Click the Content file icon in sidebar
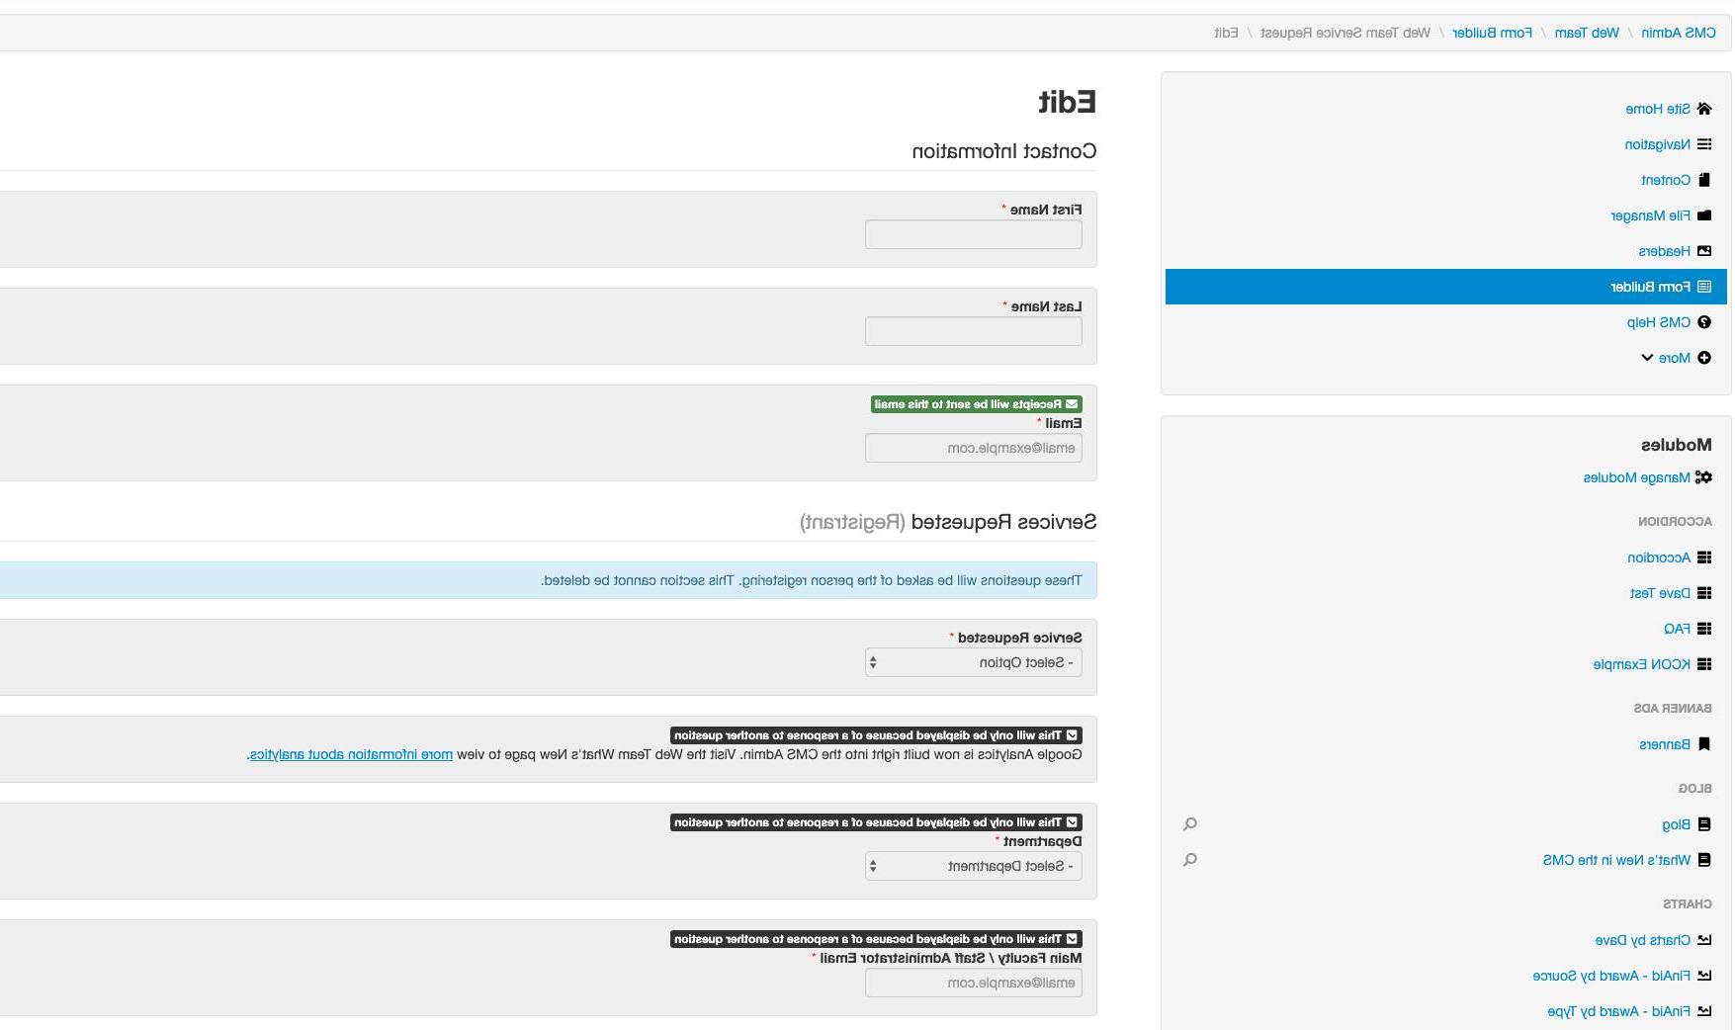Screen dimensions: 1735x1030 click(1704, 180)
